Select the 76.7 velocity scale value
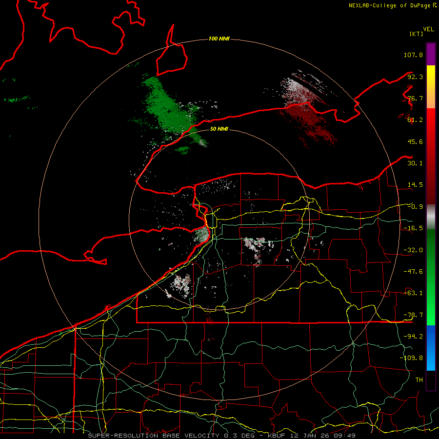This screenshot has height=439, width=439. [415, 98]
